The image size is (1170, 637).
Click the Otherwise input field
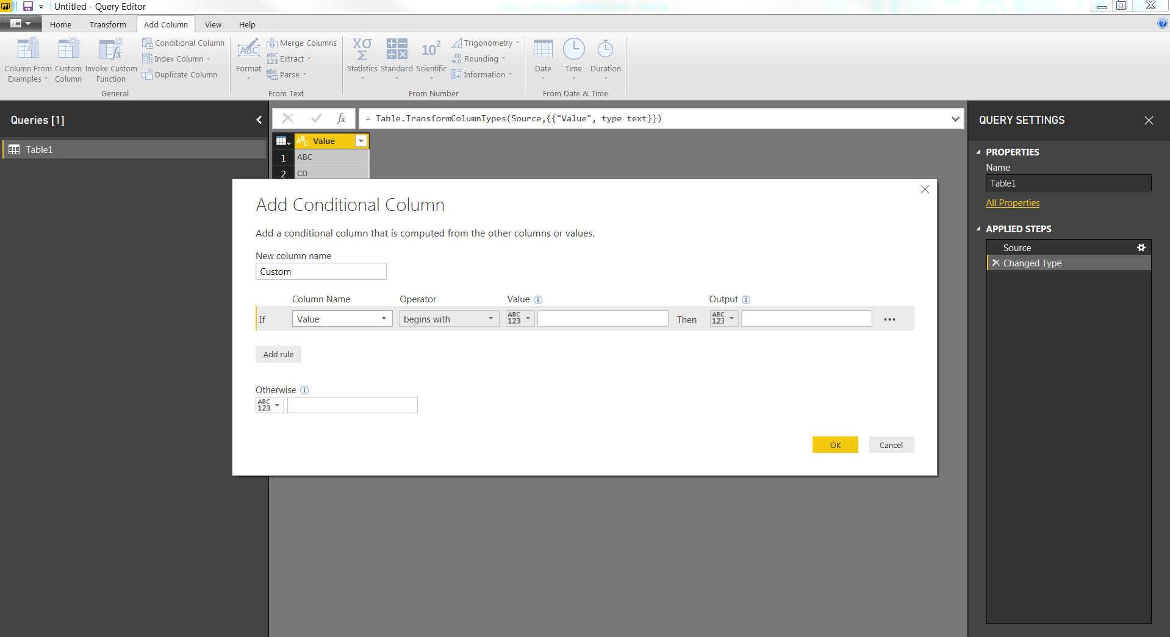353,405
